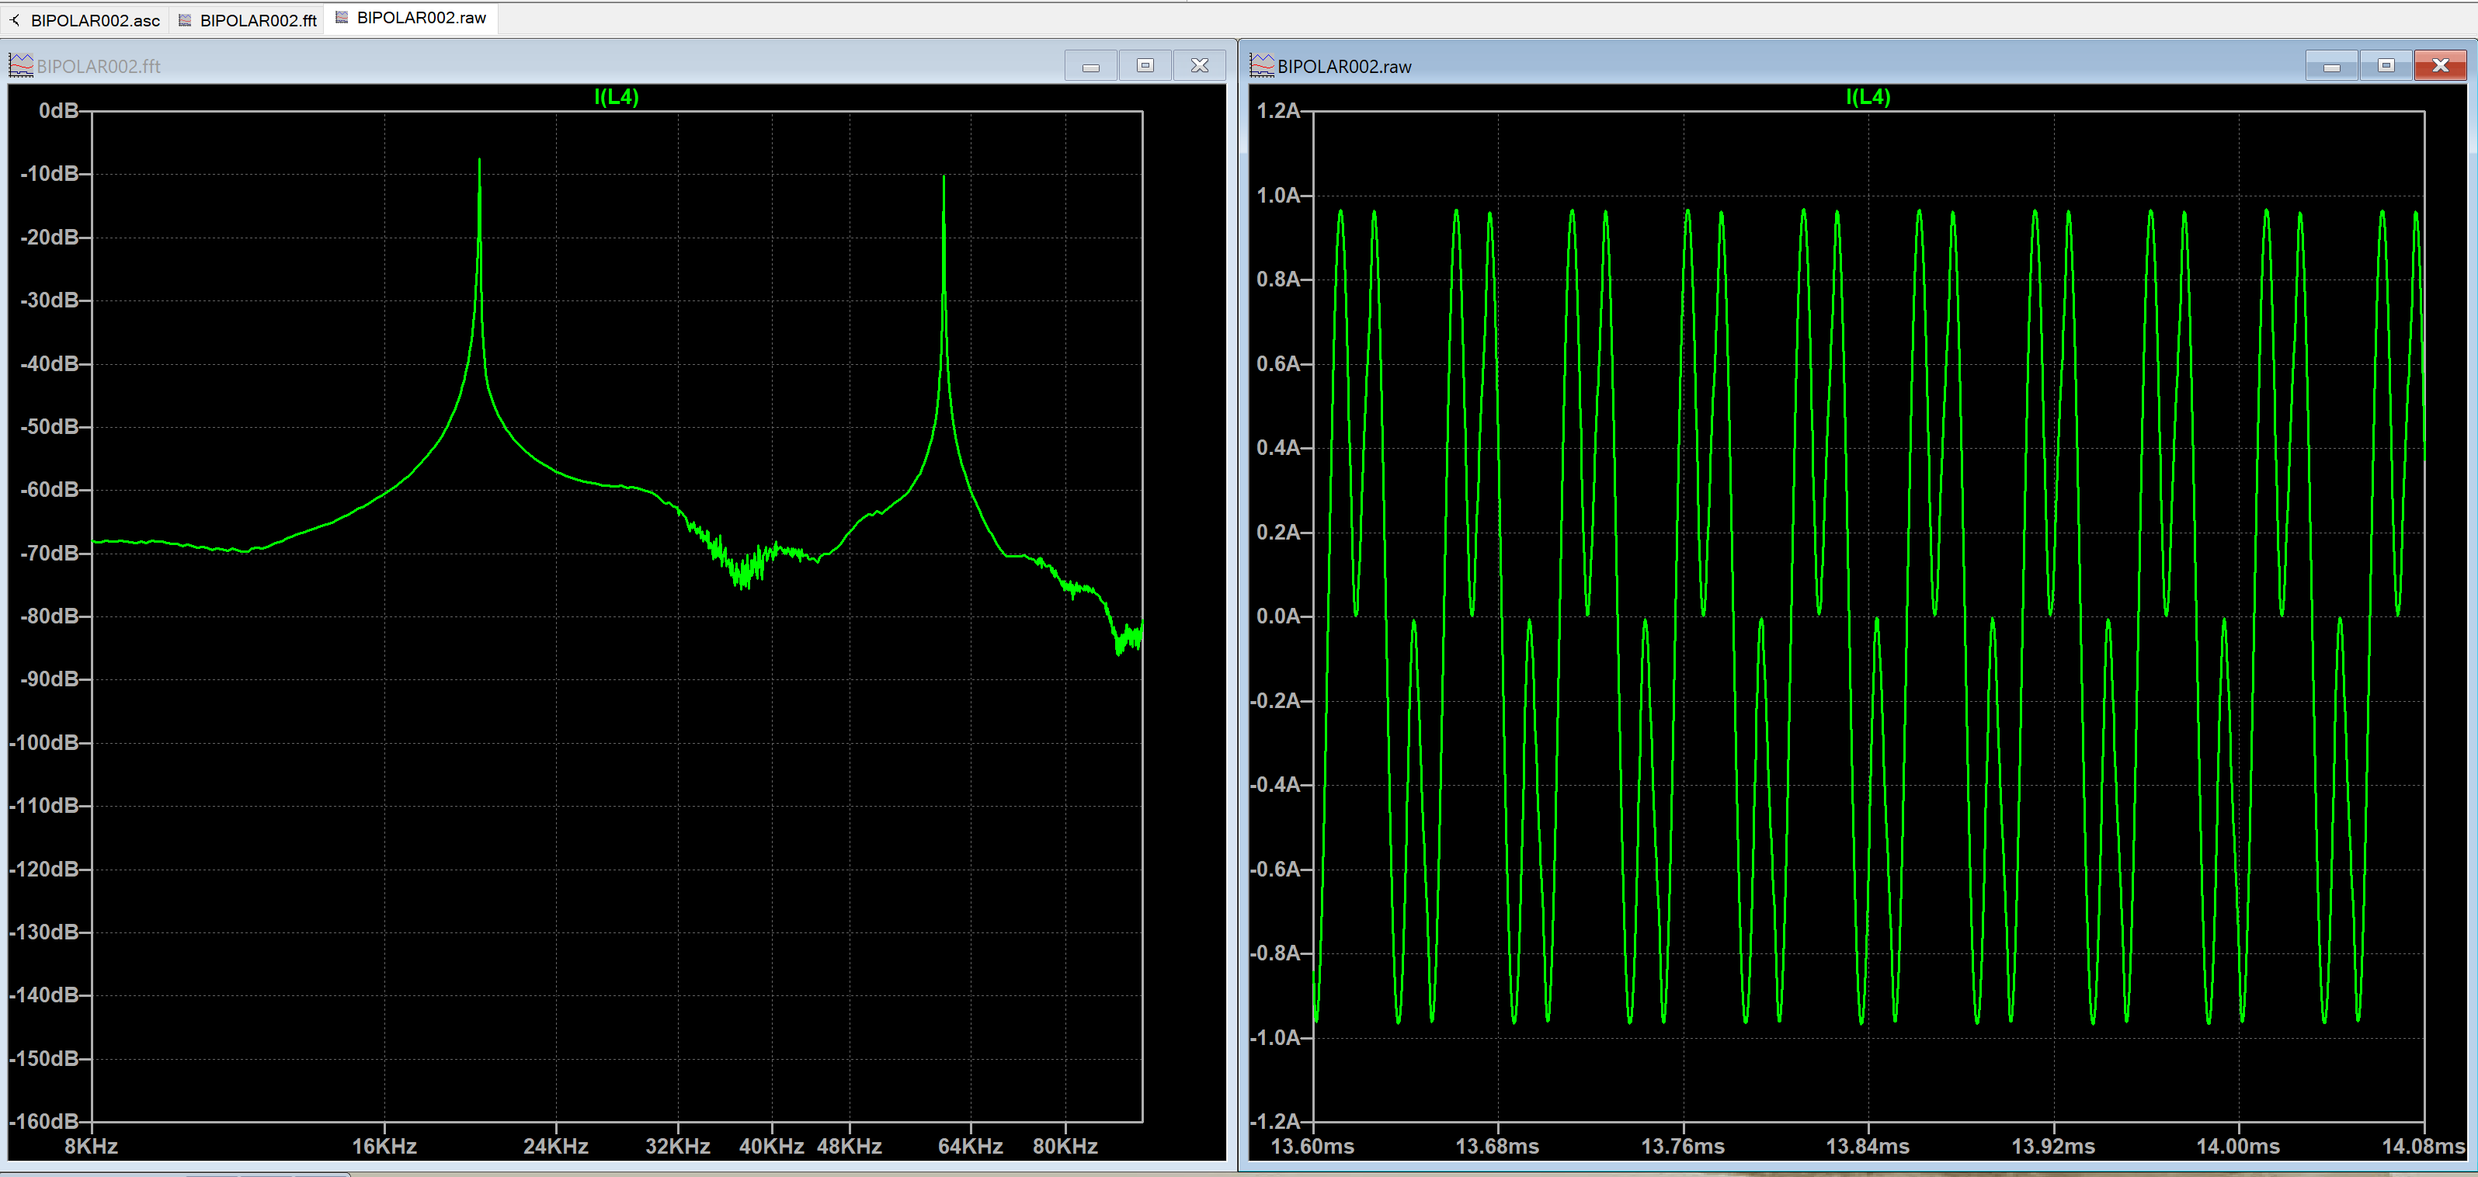Minimize the BIPOLAR002.raw window

point(2332,65)
